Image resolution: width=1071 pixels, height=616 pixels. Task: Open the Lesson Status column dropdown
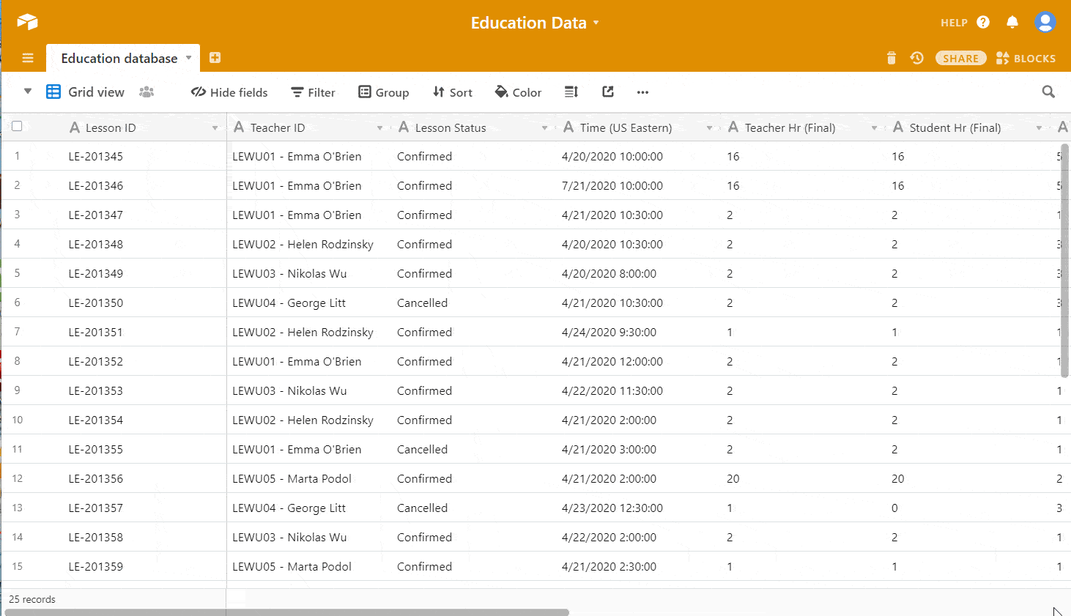[x=545, y=127]
